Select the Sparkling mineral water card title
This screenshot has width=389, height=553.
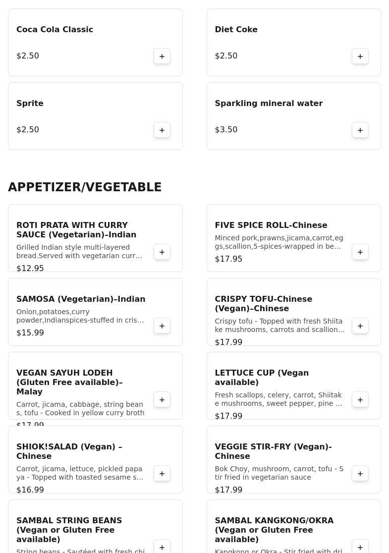[269, 104]
